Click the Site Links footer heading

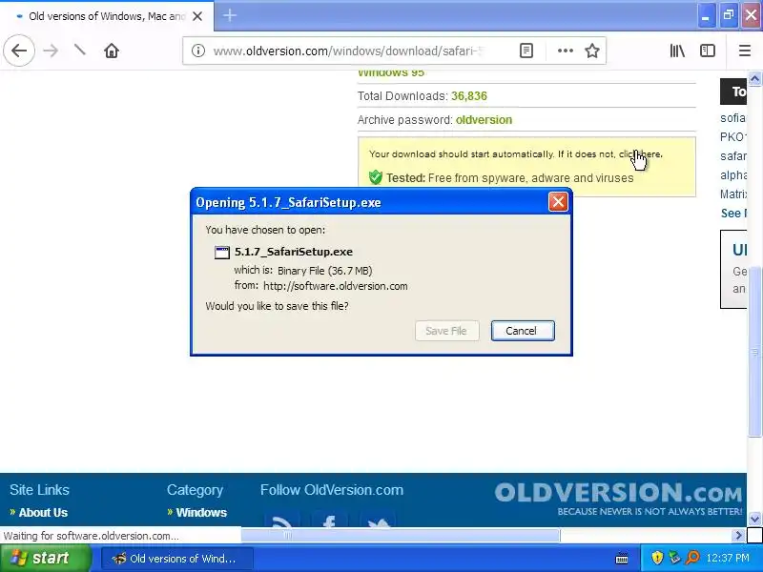(x=39, y=490)
